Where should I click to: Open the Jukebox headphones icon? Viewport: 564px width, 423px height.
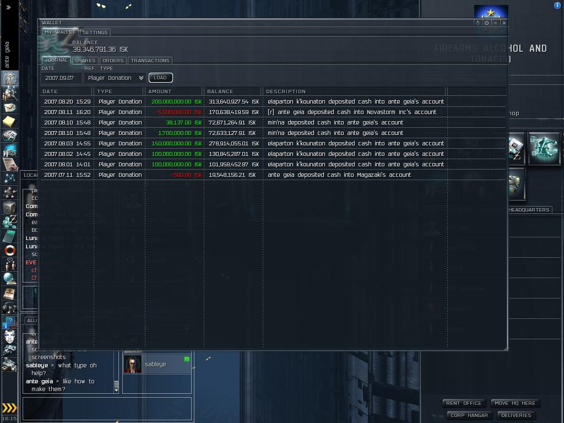click(10, 307)
